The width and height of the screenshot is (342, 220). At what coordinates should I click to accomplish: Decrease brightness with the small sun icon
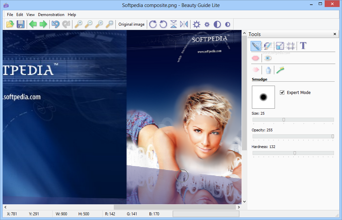coord(207,24)
